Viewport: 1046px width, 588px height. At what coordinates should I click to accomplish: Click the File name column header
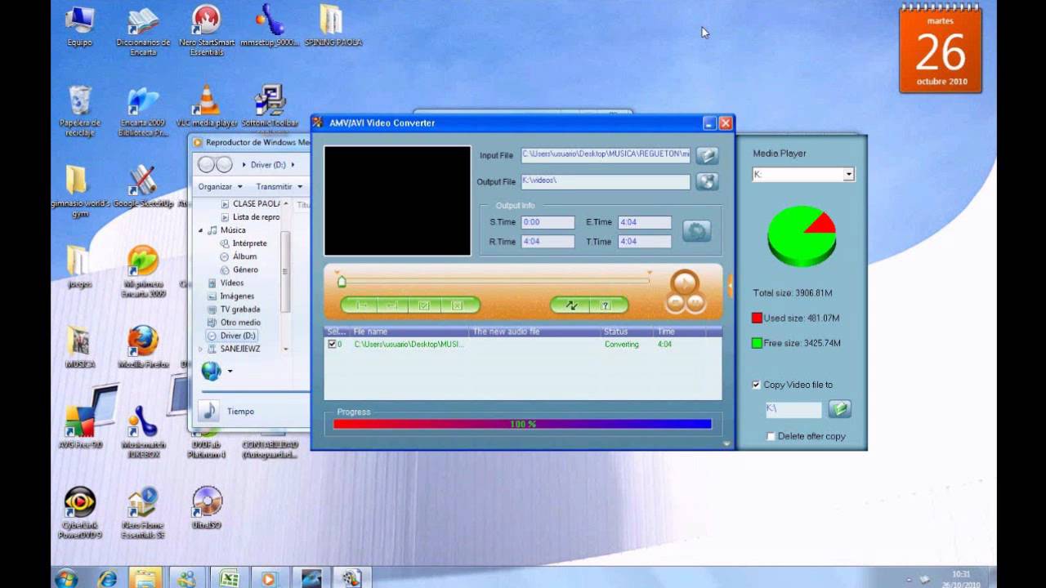click(x=411, y=332)
